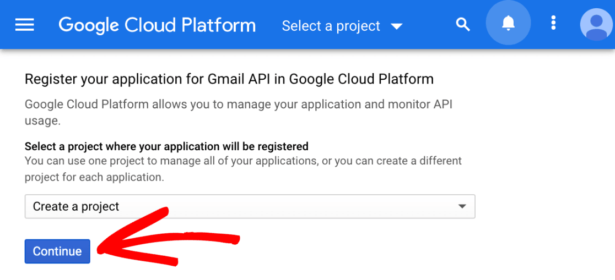This screenshot has height=280, width=615.
Task: Click the word Google in the header logo
Action: coord(89,25)
